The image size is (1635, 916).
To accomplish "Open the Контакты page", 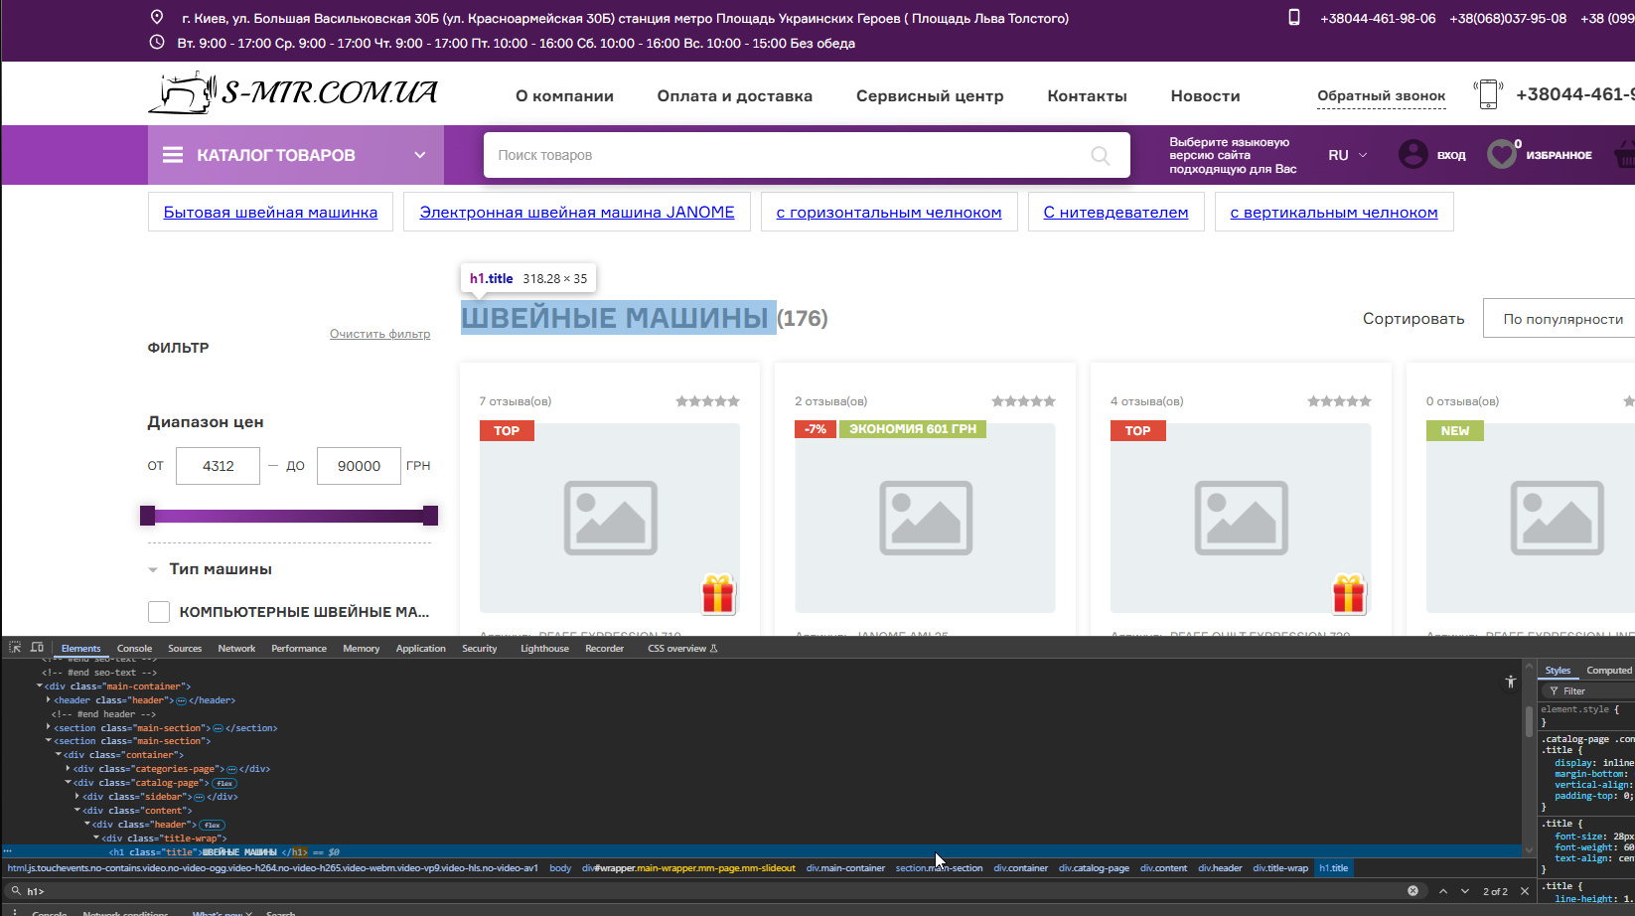I will [x=1087, y=96].
